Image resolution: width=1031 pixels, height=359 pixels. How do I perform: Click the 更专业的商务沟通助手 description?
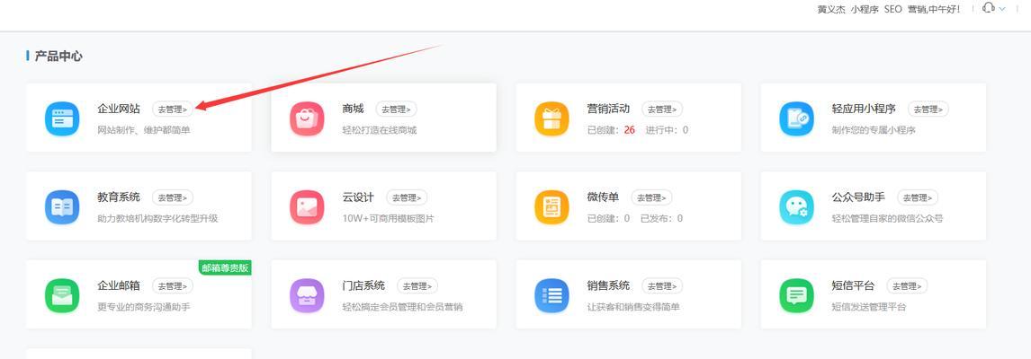pos(144,306)
